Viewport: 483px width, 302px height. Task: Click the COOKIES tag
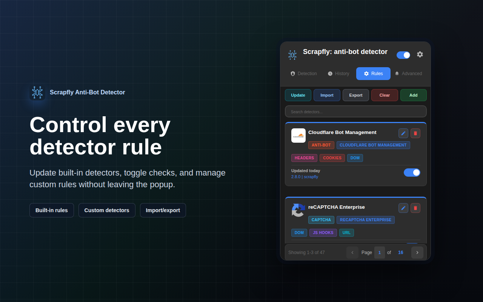[332, 158]
